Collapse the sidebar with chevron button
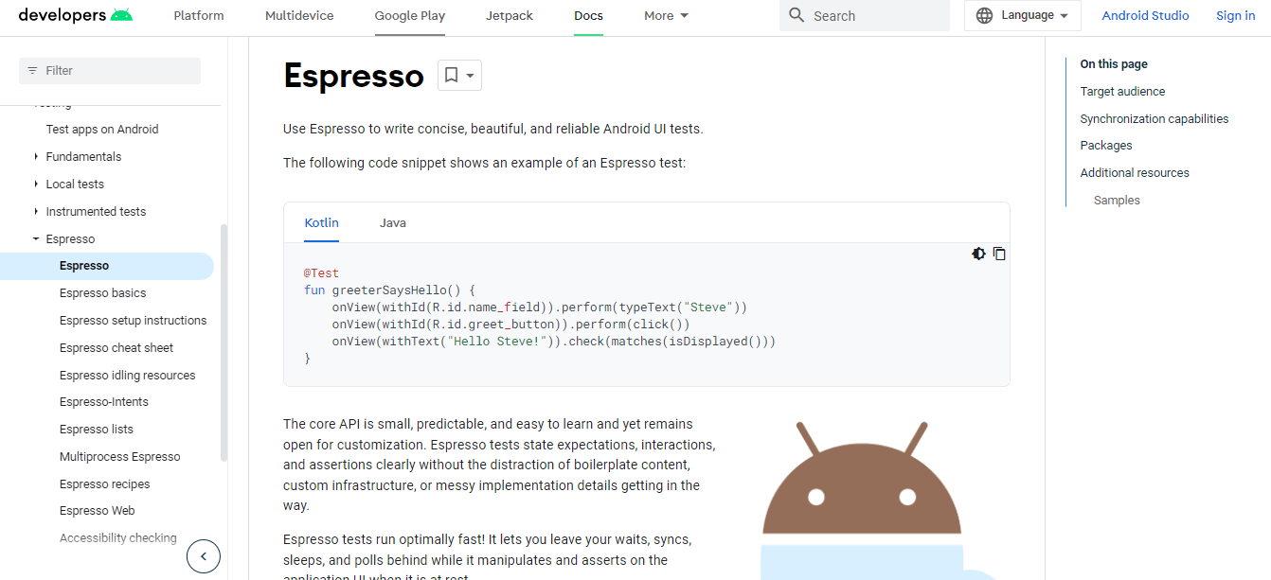 204,556
